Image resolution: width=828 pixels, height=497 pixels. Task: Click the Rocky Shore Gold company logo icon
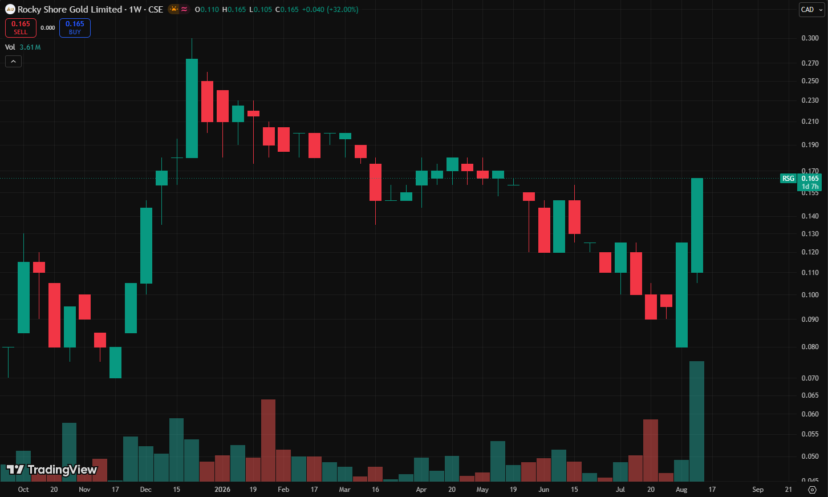click(x=10, y=9)
